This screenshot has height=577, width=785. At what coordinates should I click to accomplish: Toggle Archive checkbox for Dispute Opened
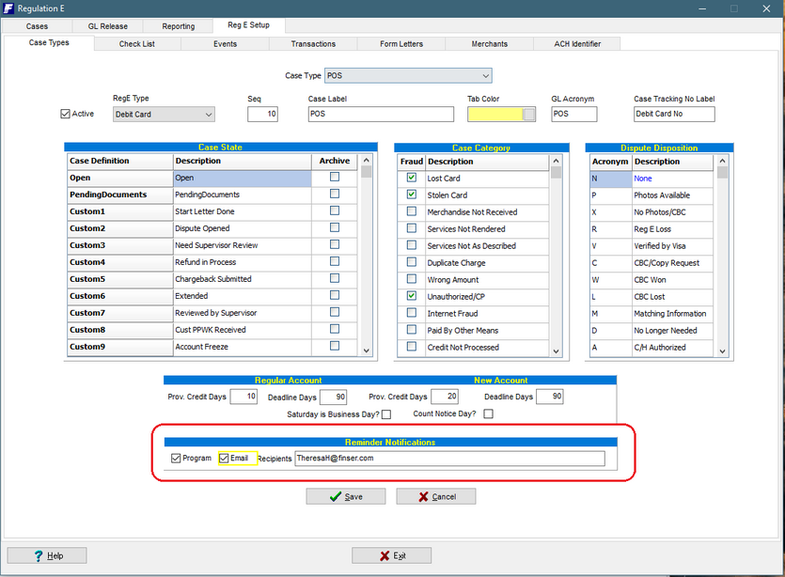coord(335,227)
